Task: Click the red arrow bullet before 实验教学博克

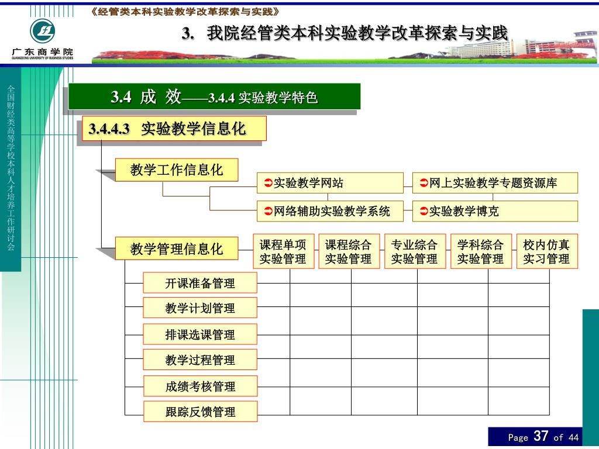Action: (424, 211)
